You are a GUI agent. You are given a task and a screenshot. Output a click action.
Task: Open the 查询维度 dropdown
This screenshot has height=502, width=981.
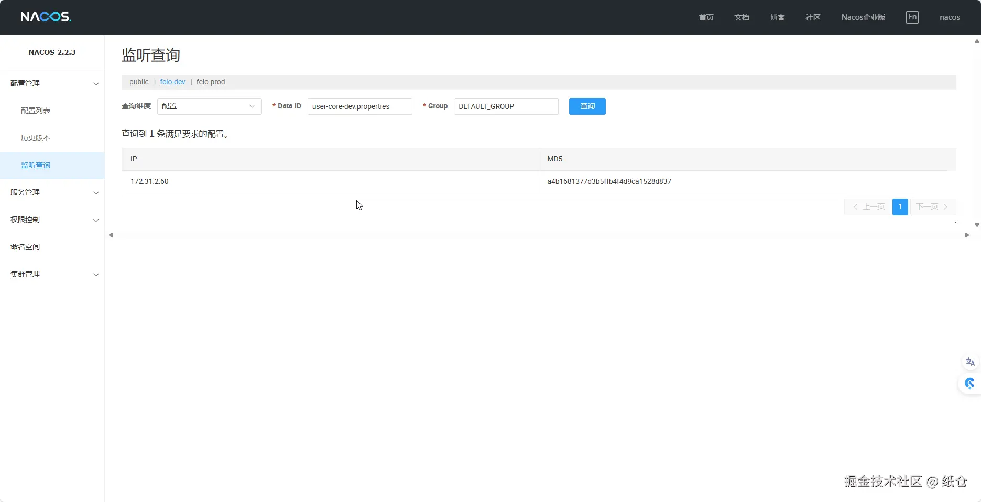point(209,106)
